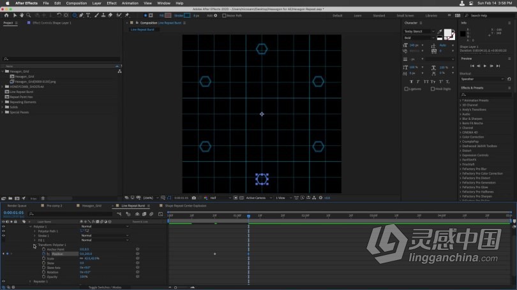517x290 pixels.
Task: Switch to the Pre-comp 2 timeline tab
Action: [54, 206]
